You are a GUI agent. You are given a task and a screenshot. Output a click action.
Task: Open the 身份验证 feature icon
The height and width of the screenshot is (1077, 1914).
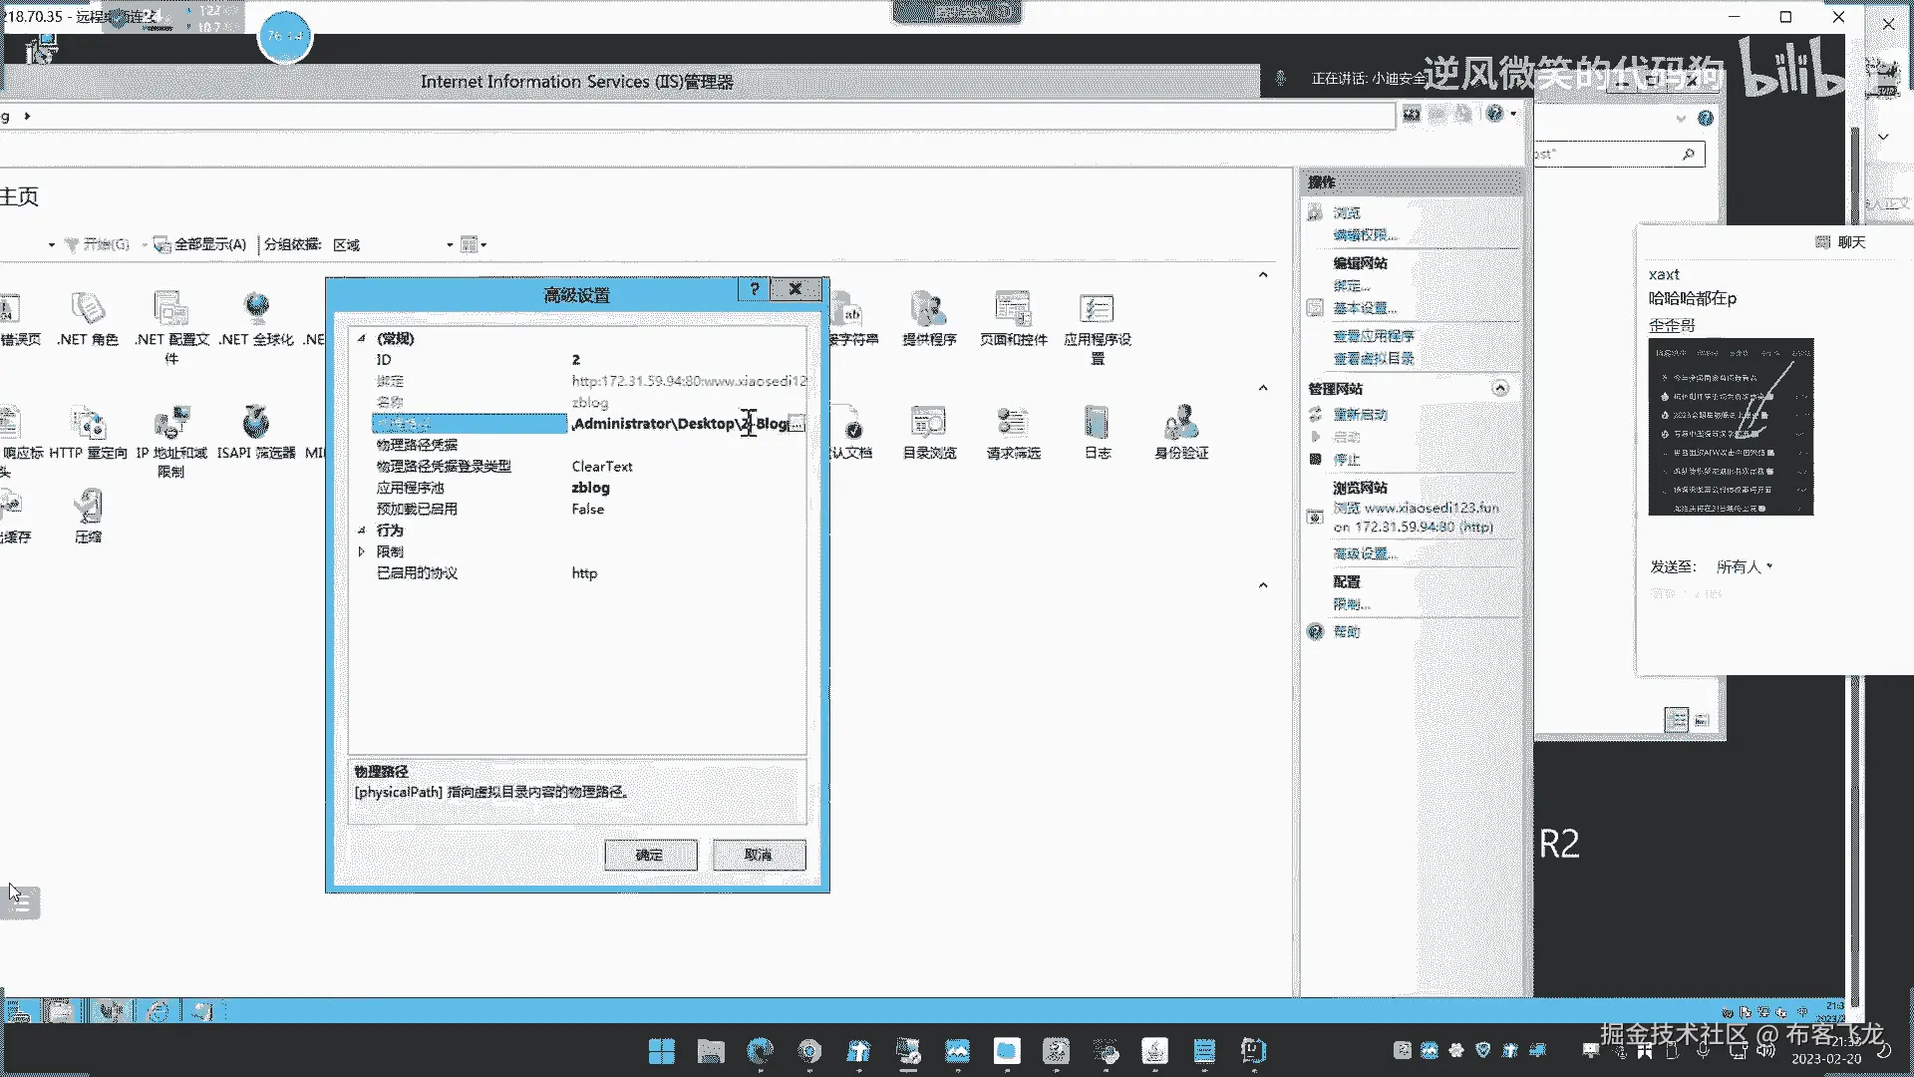pos(1181,433)
